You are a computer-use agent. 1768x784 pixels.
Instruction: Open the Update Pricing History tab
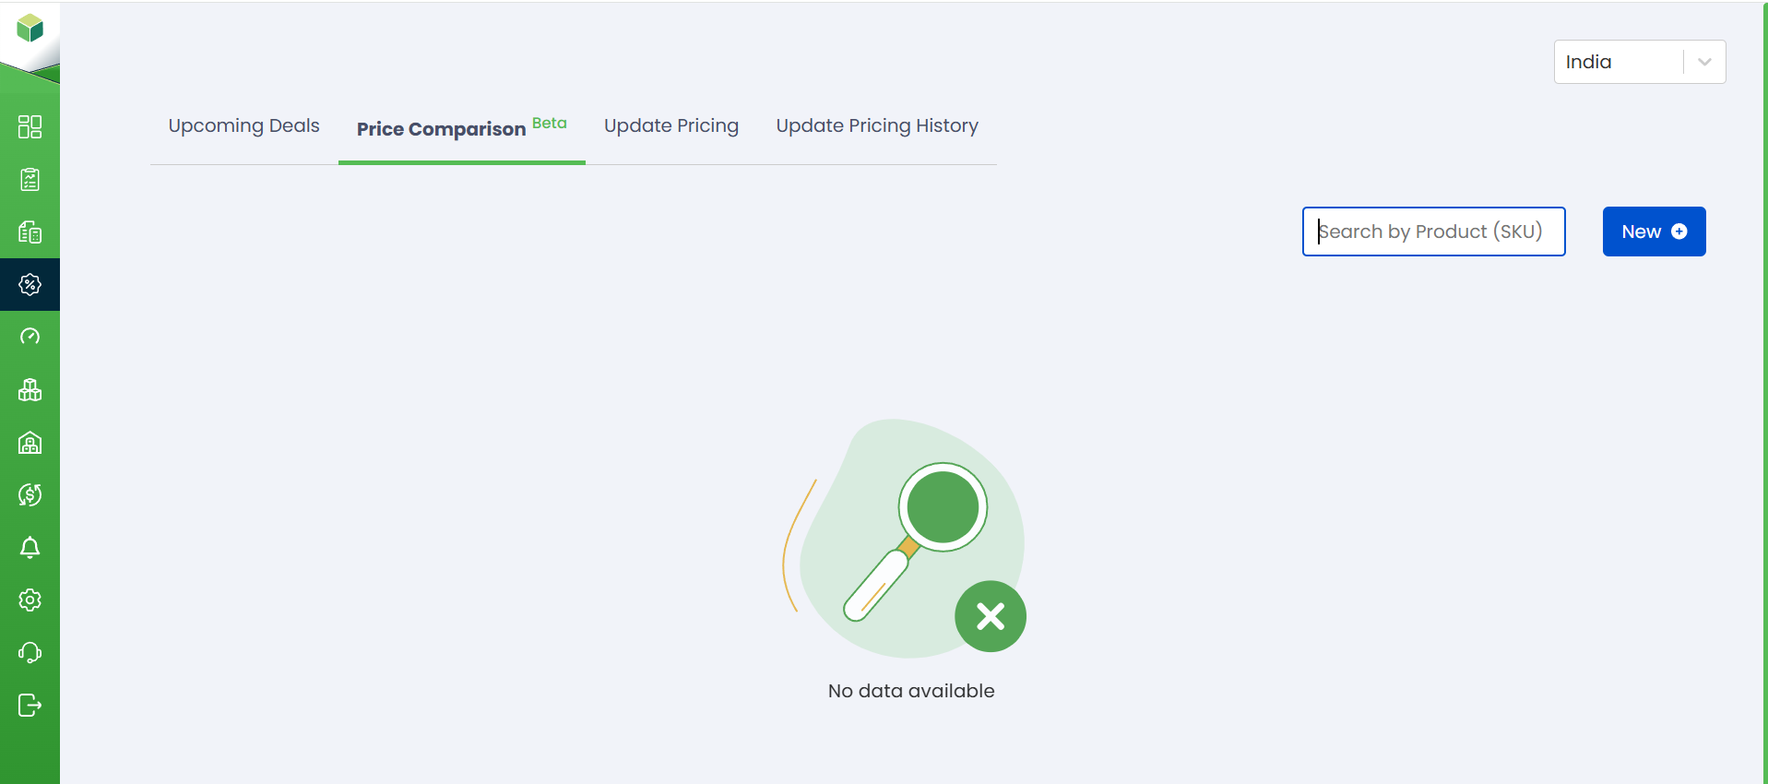(x=876, y=126)
